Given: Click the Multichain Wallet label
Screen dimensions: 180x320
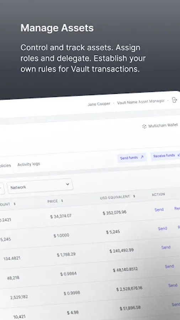Looking at the screenshot, I should tap(163, 126).
